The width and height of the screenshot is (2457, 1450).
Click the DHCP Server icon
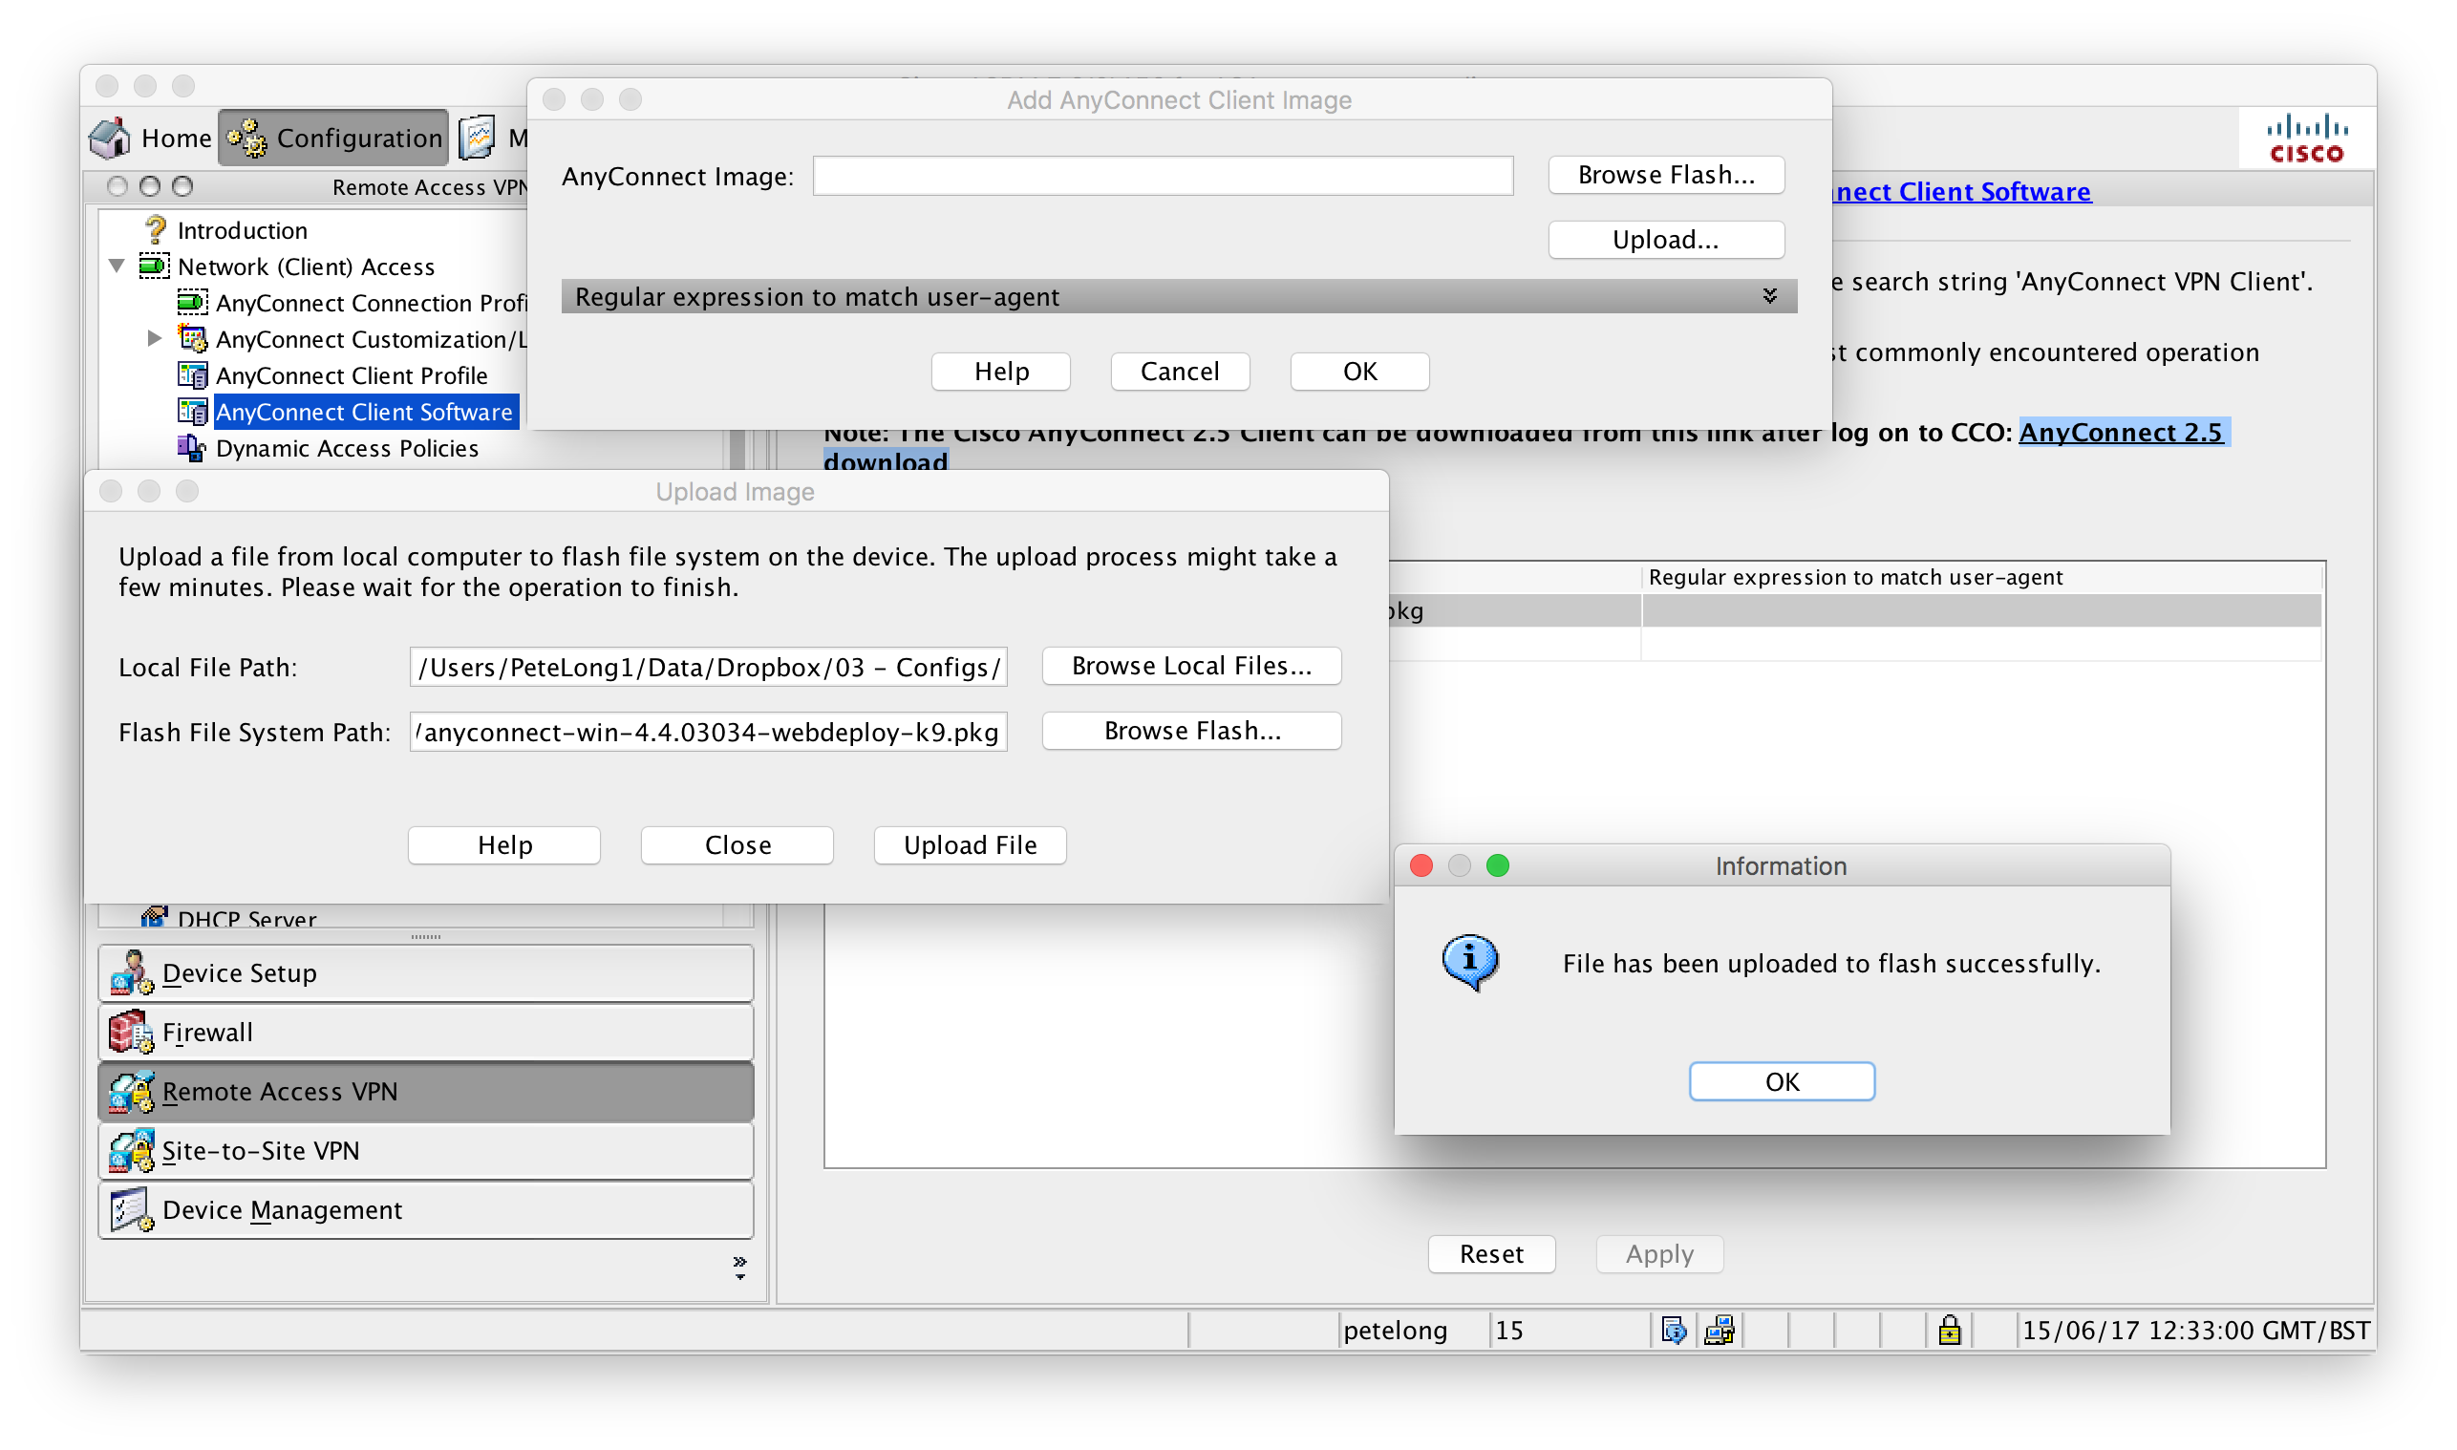click(154, 916)
